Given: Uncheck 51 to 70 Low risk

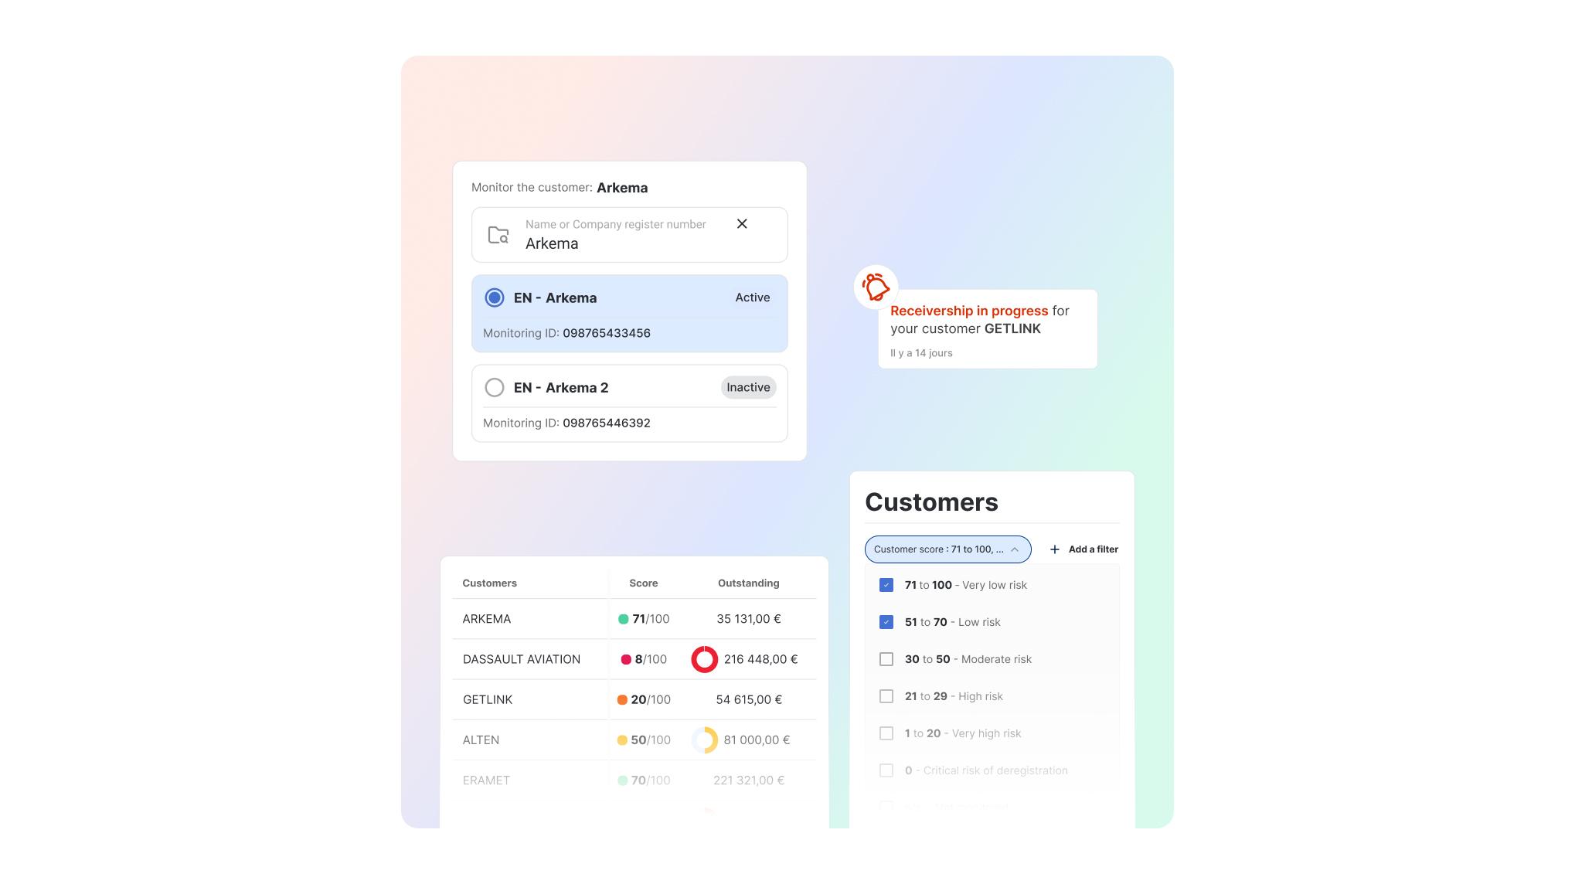Looking at the screenshot, I should 886,622.
